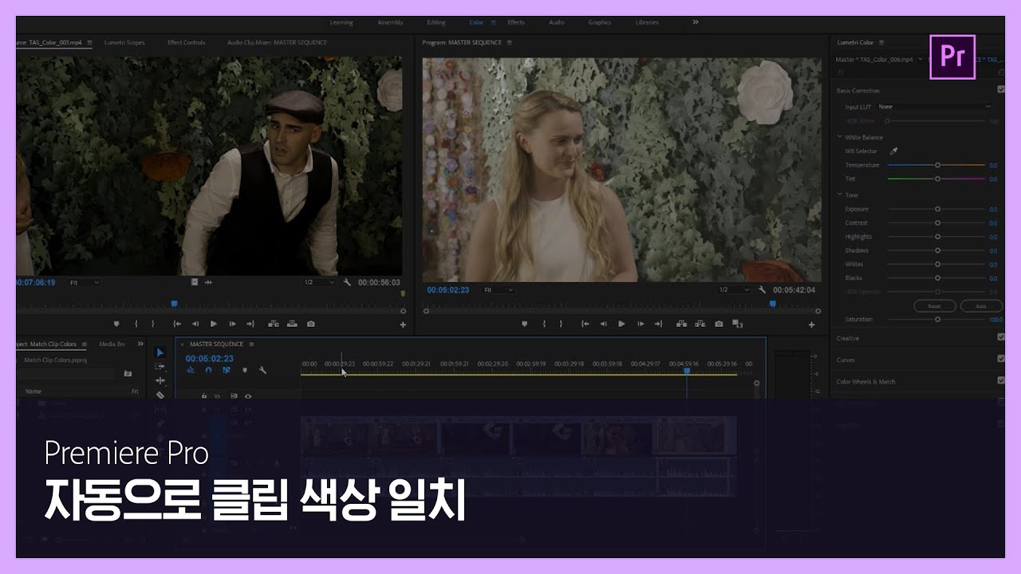Click the Auto button in Tone

pos(981,306)
